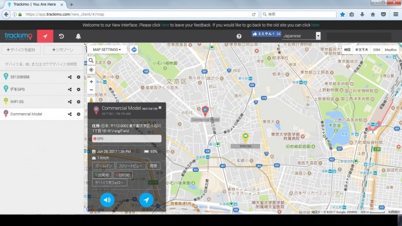Click the デバイスを追加 add device button

pos(21,50)
